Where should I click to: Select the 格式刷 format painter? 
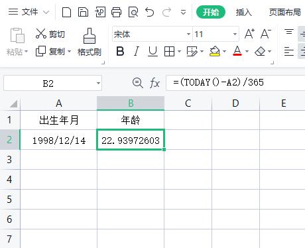coord(90,42)
